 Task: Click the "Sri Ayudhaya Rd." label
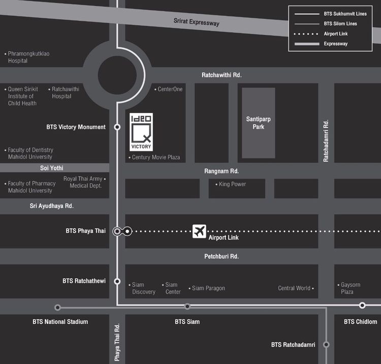pyautogui.click(x=51, y=206)
